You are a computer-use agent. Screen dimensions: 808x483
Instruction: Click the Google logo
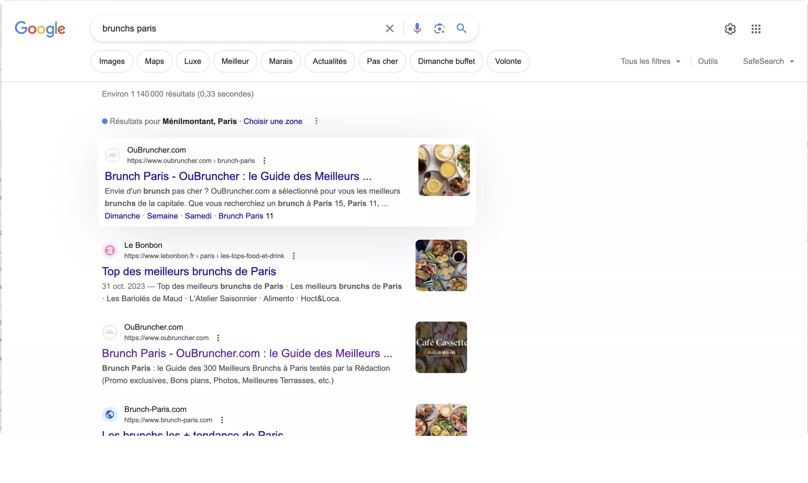click(x=40, y=29)
